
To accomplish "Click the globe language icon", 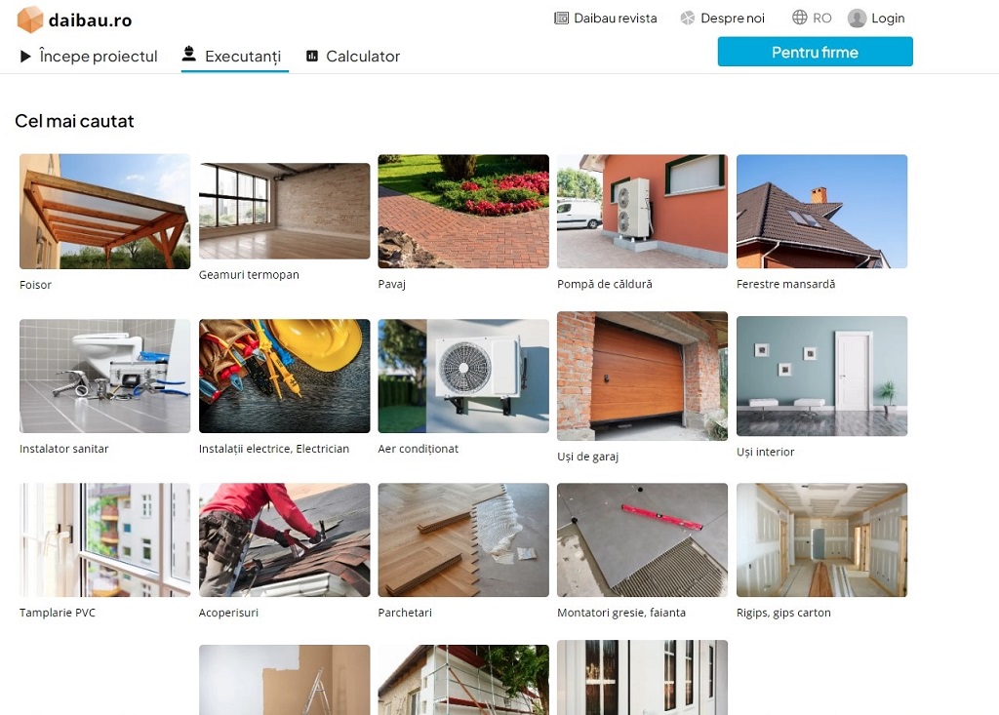I will click(800, 18).
